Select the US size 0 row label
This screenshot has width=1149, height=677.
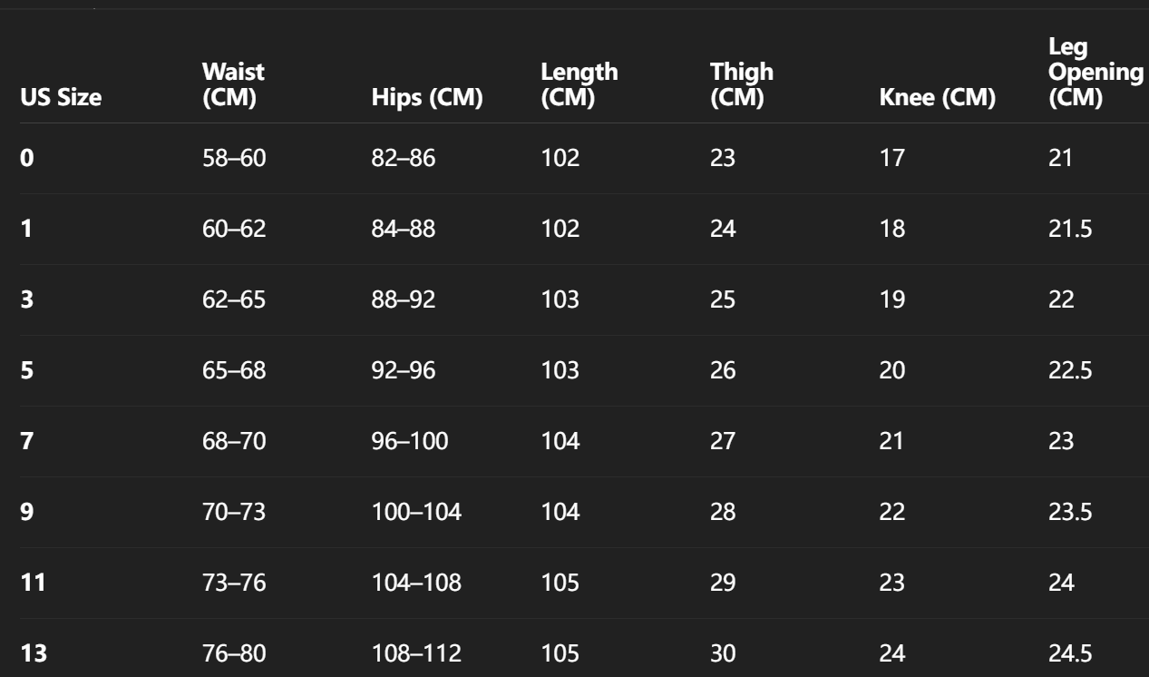coord(27,159)
